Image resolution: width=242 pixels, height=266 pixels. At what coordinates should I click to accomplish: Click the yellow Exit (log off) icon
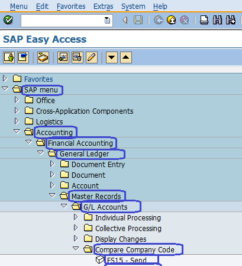coord(172,20)
